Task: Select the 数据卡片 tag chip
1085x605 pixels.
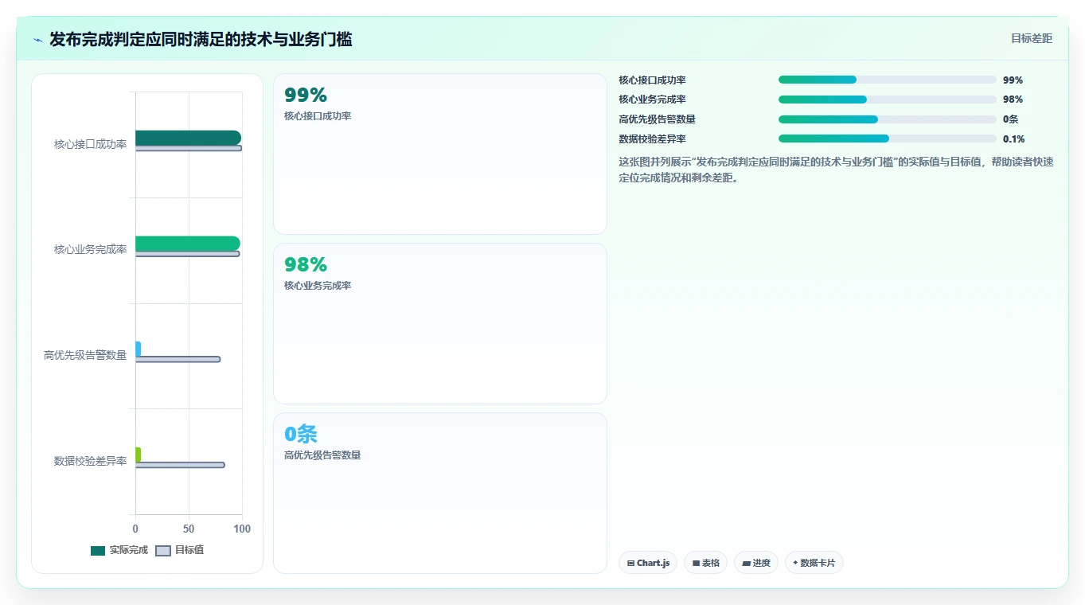Action: (x=814, y=563)
